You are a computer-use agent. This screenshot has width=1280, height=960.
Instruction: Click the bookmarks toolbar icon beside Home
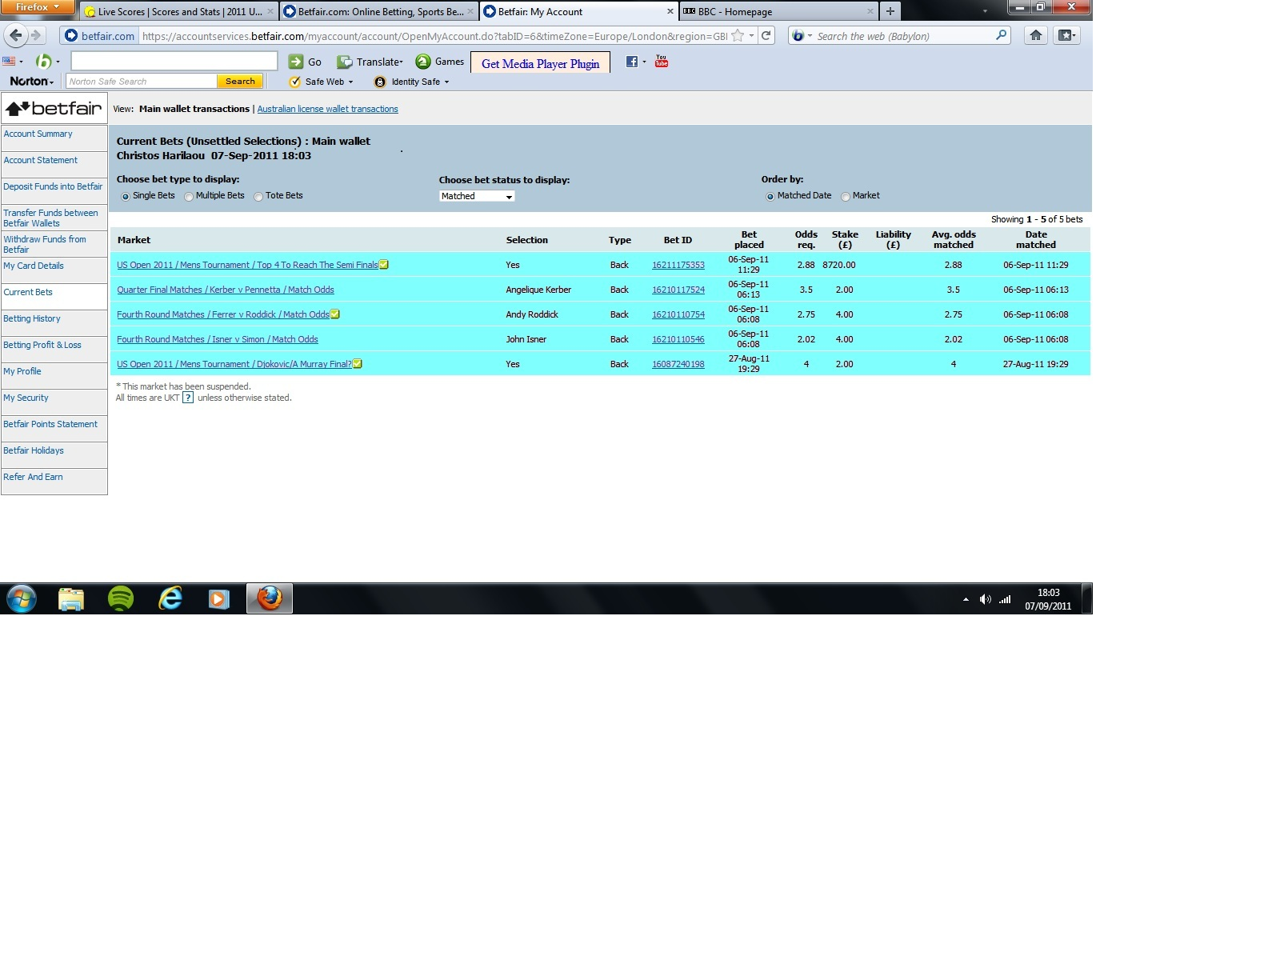tap(1066, 35)
